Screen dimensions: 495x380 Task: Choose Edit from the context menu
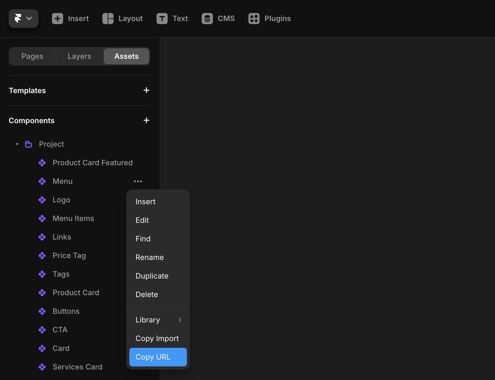(158, 220)
